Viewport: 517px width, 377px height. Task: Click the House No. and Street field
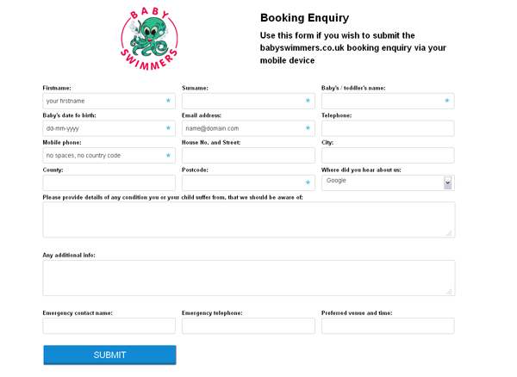(x=248, y=156)
